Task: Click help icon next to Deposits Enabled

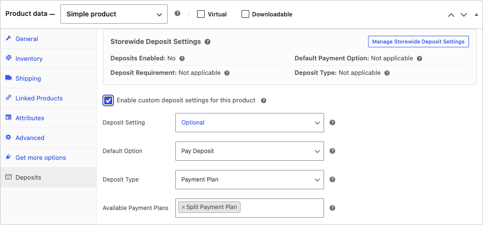Action: click(x=182, y=58)
